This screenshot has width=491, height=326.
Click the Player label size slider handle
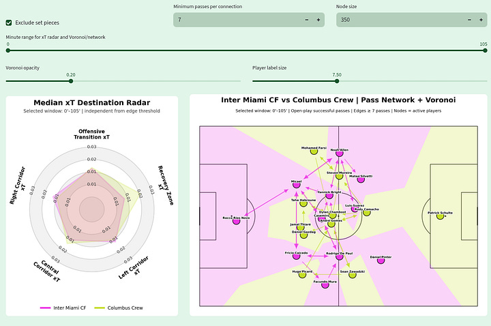[x=337, y=81]
